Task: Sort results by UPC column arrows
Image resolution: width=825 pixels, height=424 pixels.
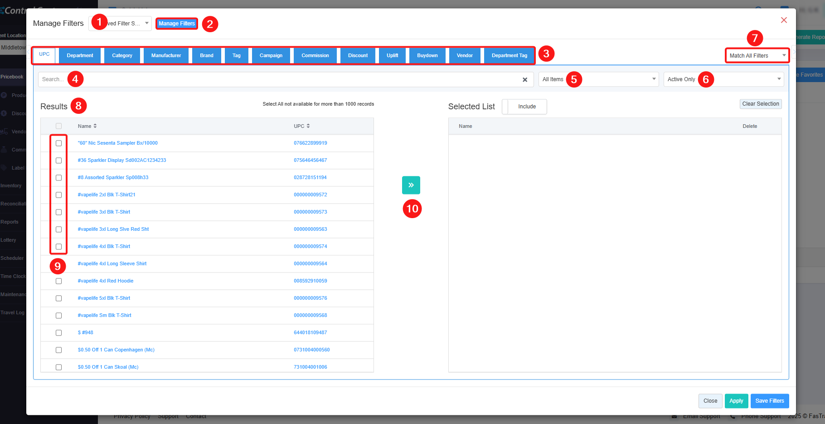Action: point(308,126)
